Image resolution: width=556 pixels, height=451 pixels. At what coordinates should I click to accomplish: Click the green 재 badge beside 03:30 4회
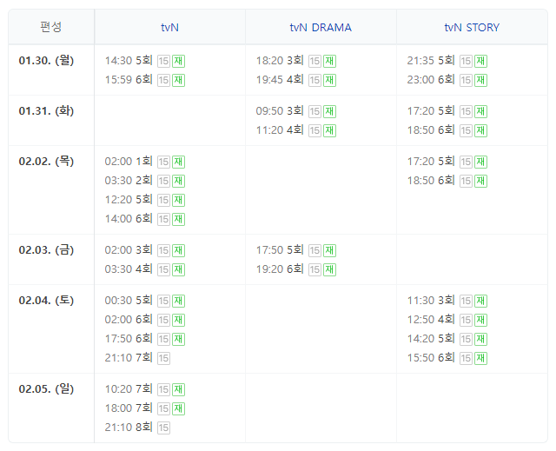[178, 269]
